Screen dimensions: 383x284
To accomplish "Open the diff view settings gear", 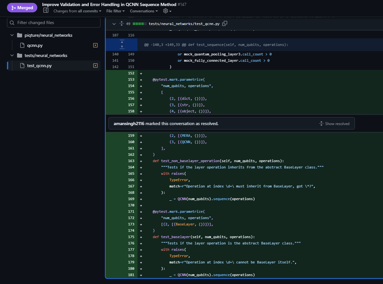I will [165, 11].
